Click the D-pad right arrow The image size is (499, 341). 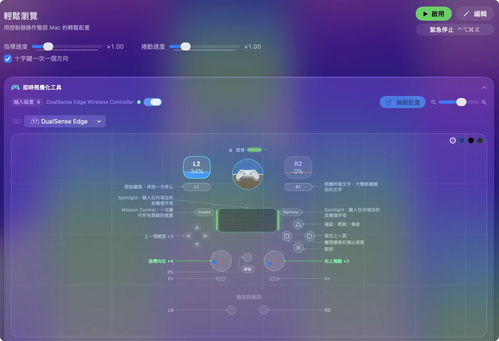tap(205, 236)
